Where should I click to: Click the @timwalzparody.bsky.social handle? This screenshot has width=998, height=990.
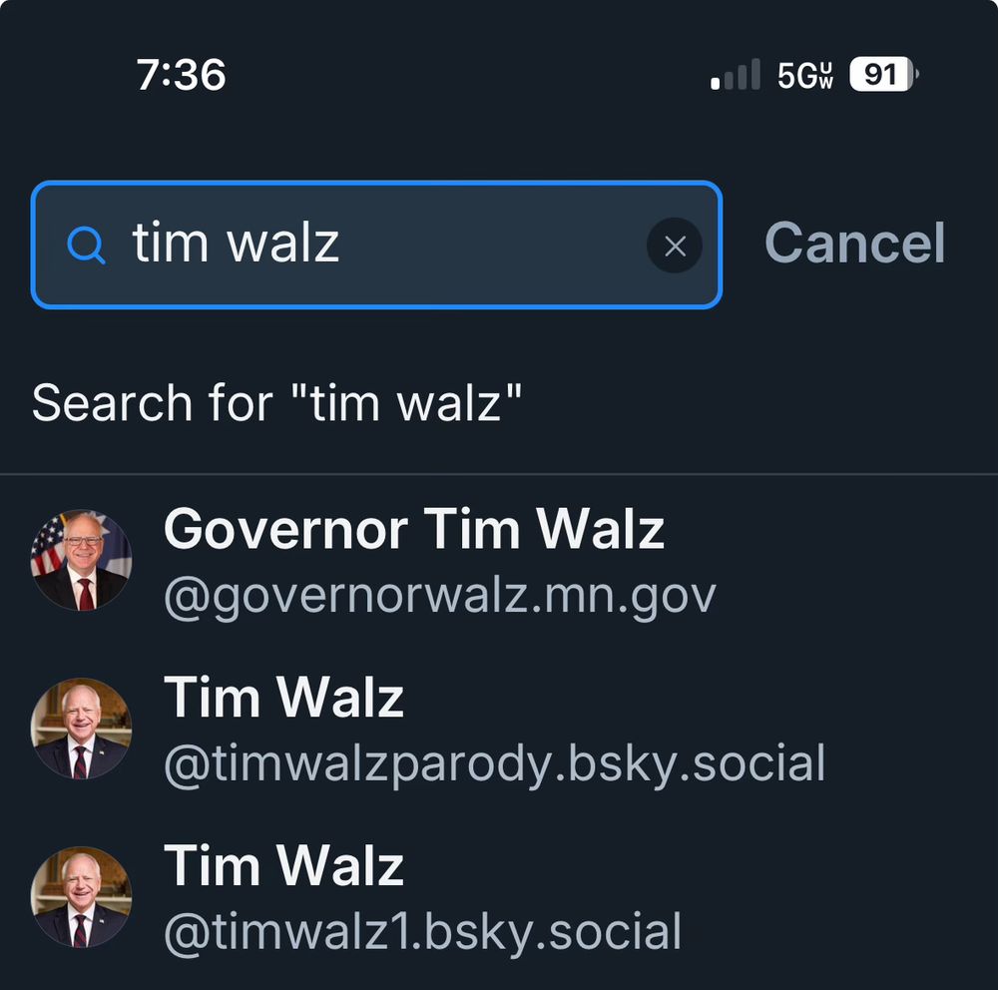(x=494, y=763)
